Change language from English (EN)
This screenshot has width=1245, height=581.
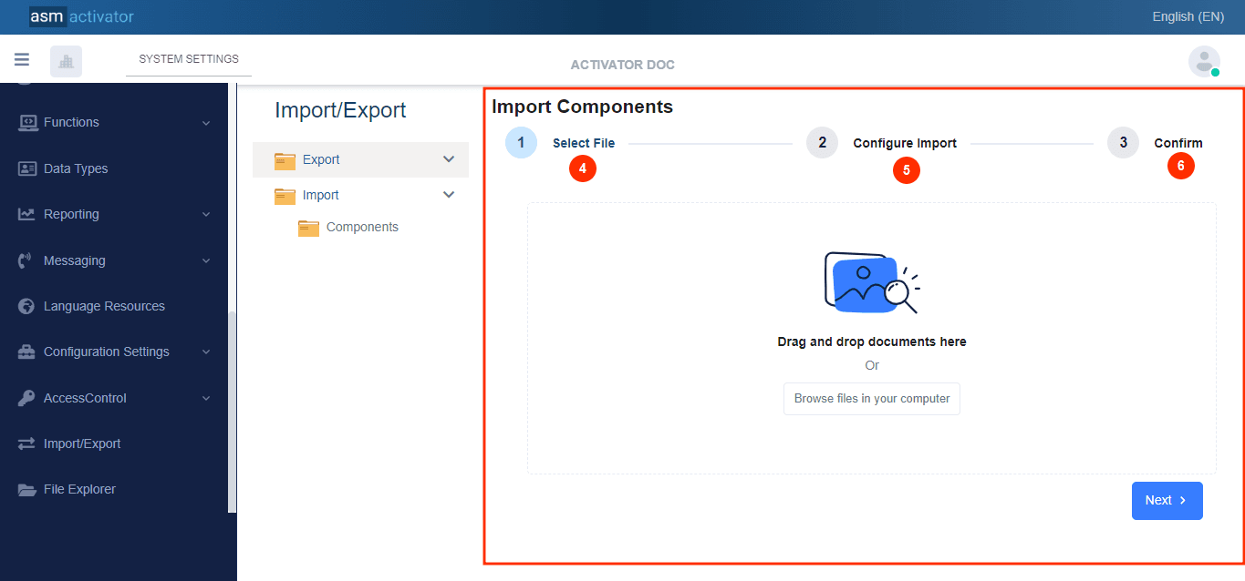point(1188,16)
